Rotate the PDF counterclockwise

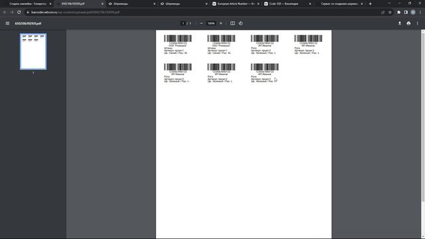click(x=240, y=24)
